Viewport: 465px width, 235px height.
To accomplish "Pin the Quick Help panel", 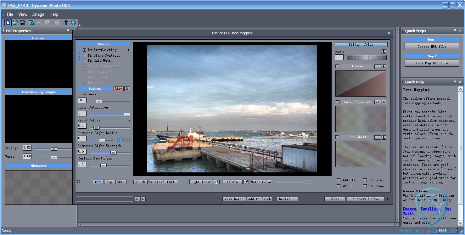I will click(455, 82).
